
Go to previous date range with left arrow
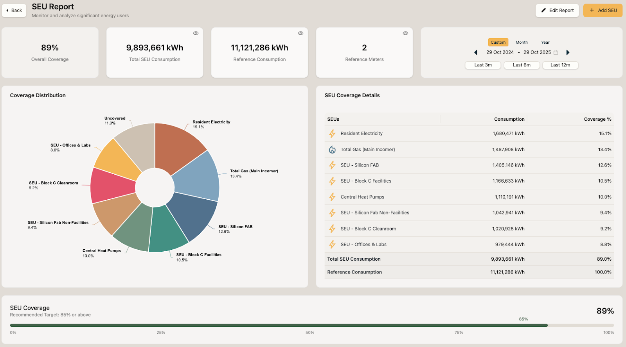pos(476,52)
